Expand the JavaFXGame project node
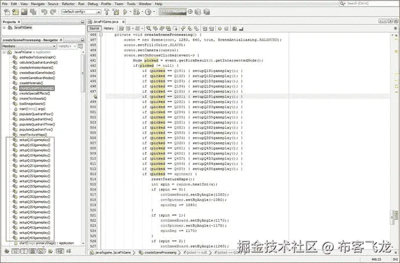The height and width of the screenshot is (263, 400). [x=4, y=27]
